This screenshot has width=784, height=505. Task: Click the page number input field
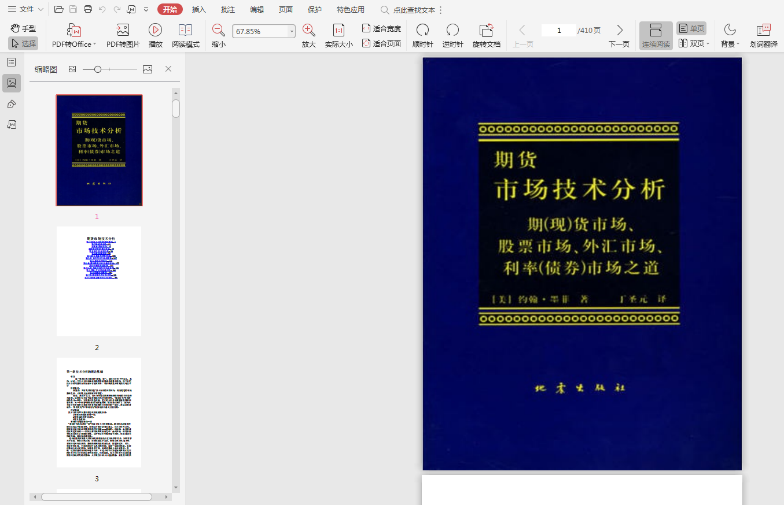click(x=559, y=31)
